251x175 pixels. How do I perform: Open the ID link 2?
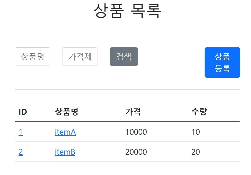(x=21, y=152)
